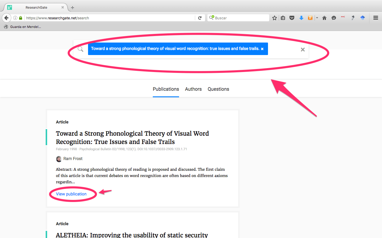Switch to the Authors tab

point(193,89)
